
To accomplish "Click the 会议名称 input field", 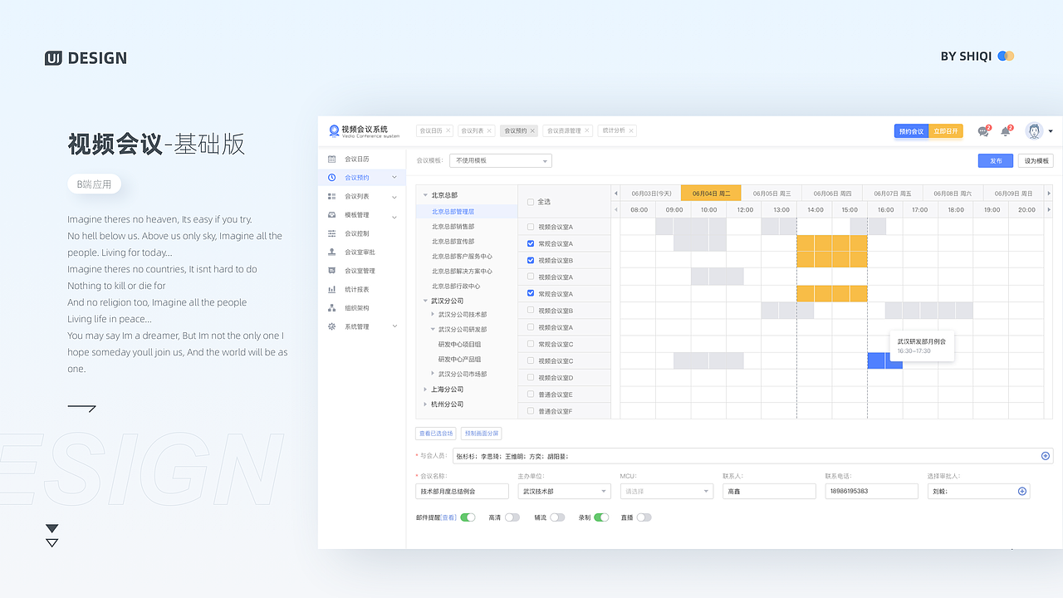I will pos(462,491).
